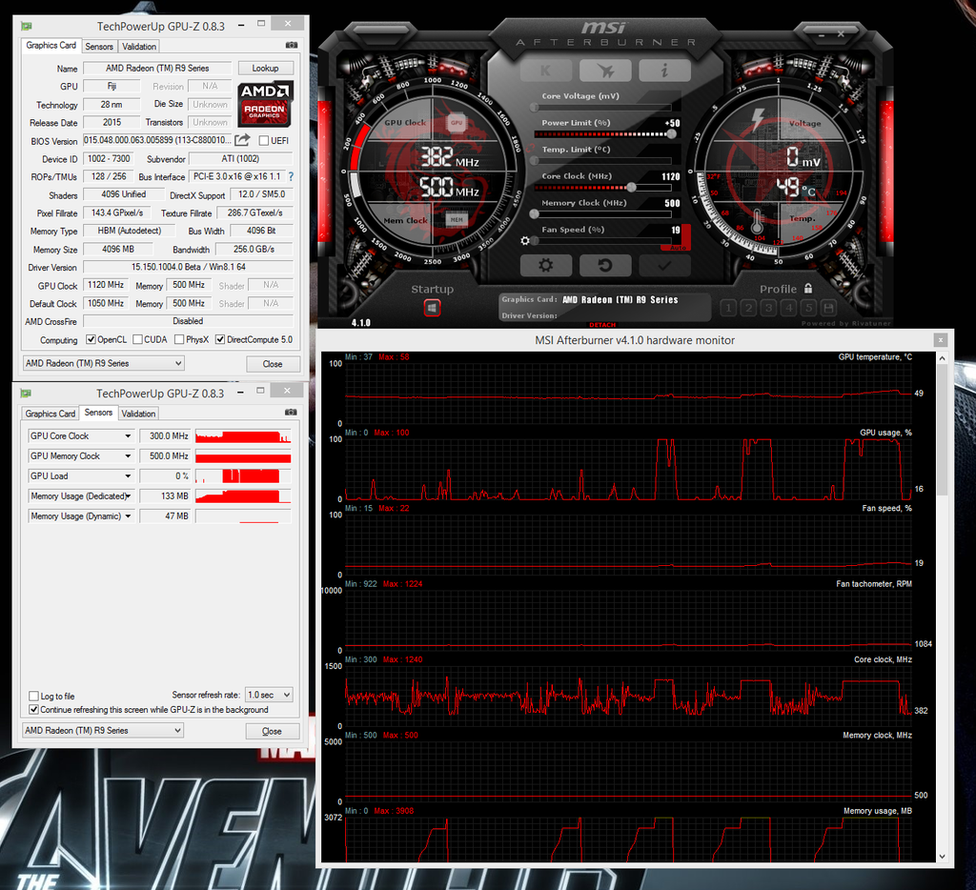Switch to Graphics Card tab in lower GPU-Z
Screen dimensions: 976x890
[50, 414]
